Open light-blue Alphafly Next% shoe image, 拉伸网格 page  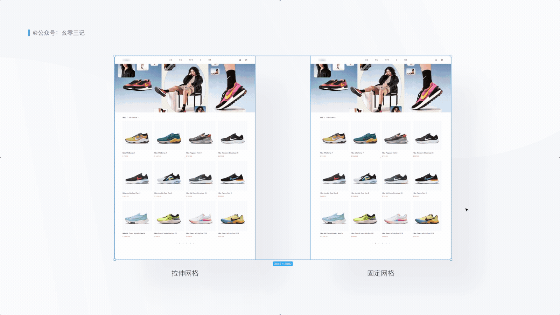[137, 216]
